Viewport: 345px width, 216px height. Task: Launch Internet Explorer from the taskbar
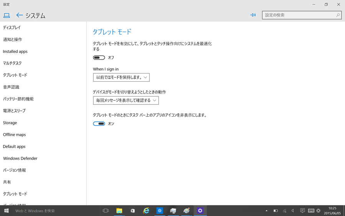[x=146, y=211]
